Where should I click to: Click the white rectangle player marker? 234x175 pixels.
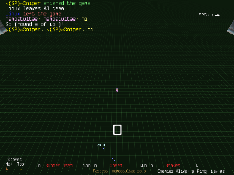pos(117,130)
